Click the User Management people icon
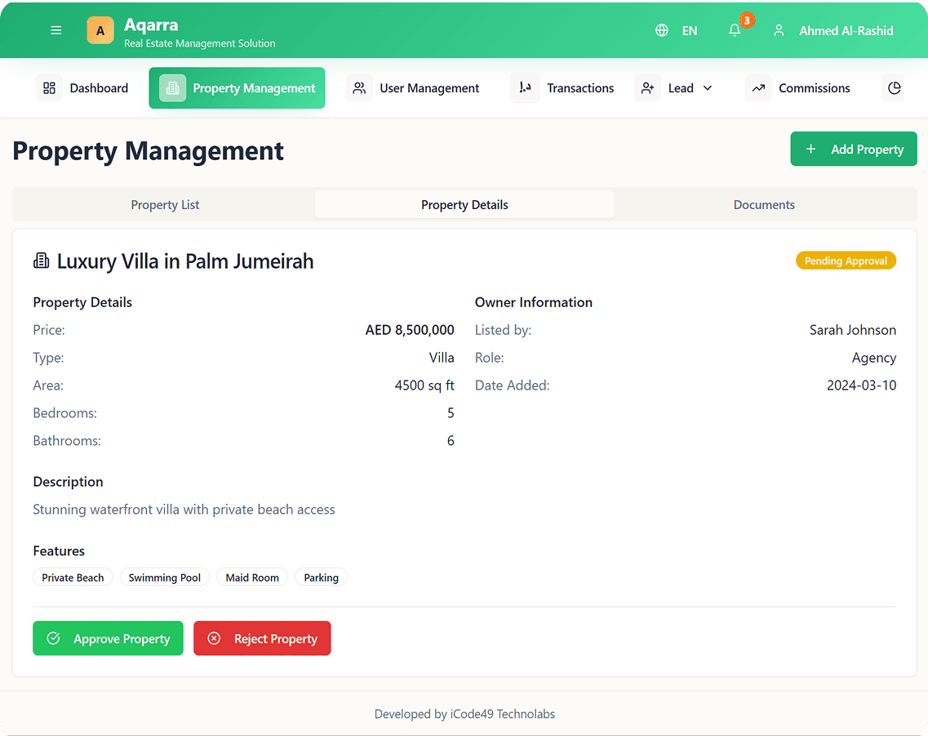 [359, 87]
